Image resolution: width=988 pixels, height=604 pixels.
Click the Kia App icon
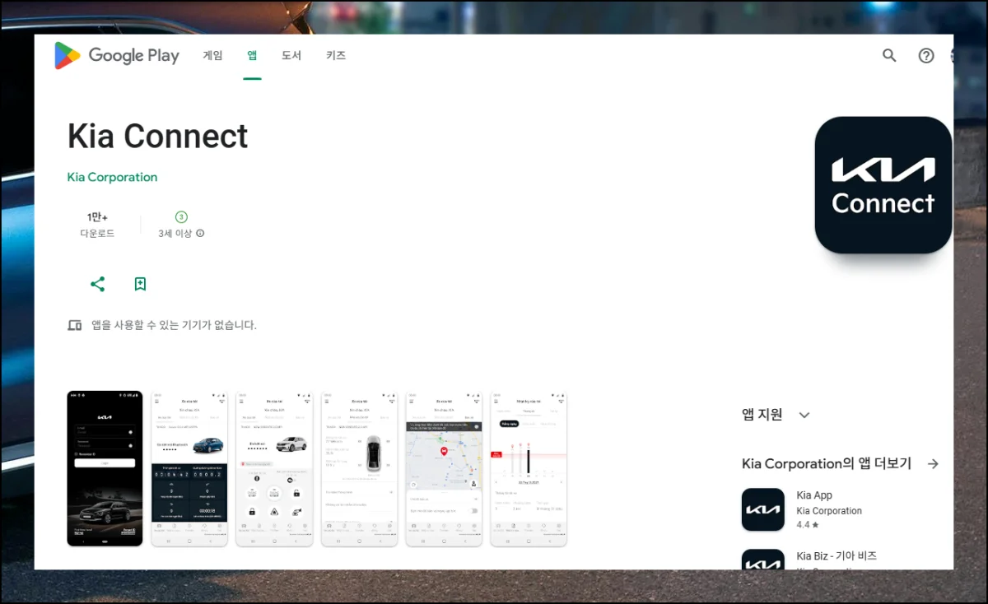(x=763, y=509)
